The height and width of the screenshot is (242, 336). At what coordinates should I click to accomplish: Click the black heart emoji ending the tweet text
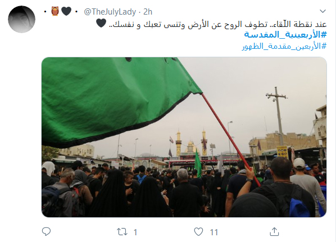101,23
